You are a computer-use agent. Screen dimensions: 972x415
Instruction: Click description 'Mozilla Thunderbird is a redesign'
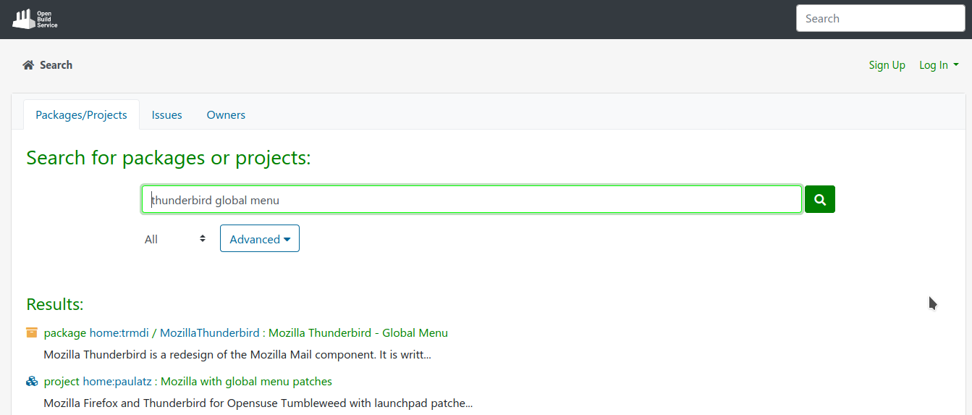pos(238,356)
